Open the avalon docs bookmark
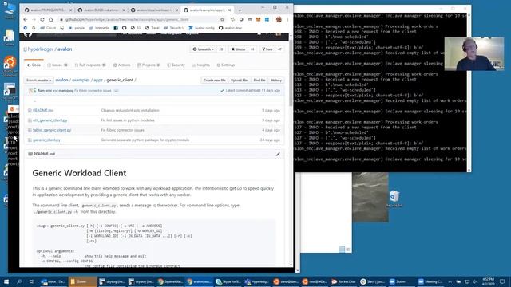The image size is (511, 287). (231, 28)
